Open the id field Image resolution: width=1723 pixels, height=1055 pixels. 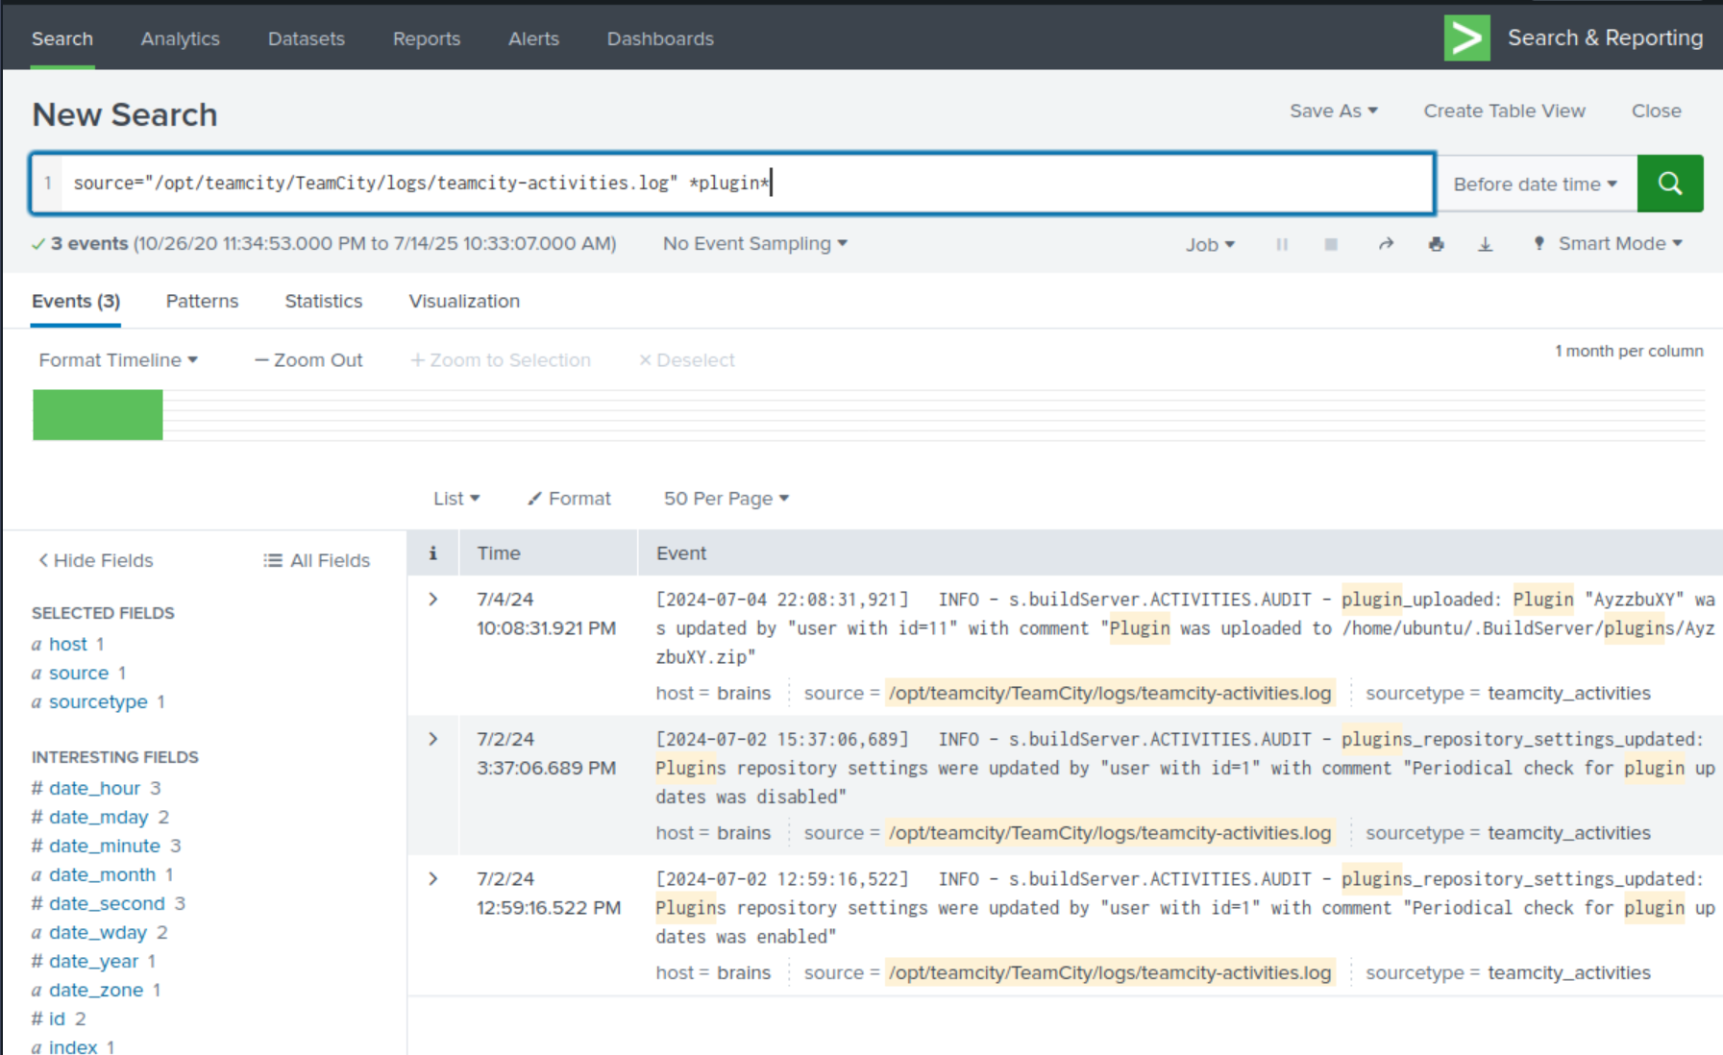57,1019
